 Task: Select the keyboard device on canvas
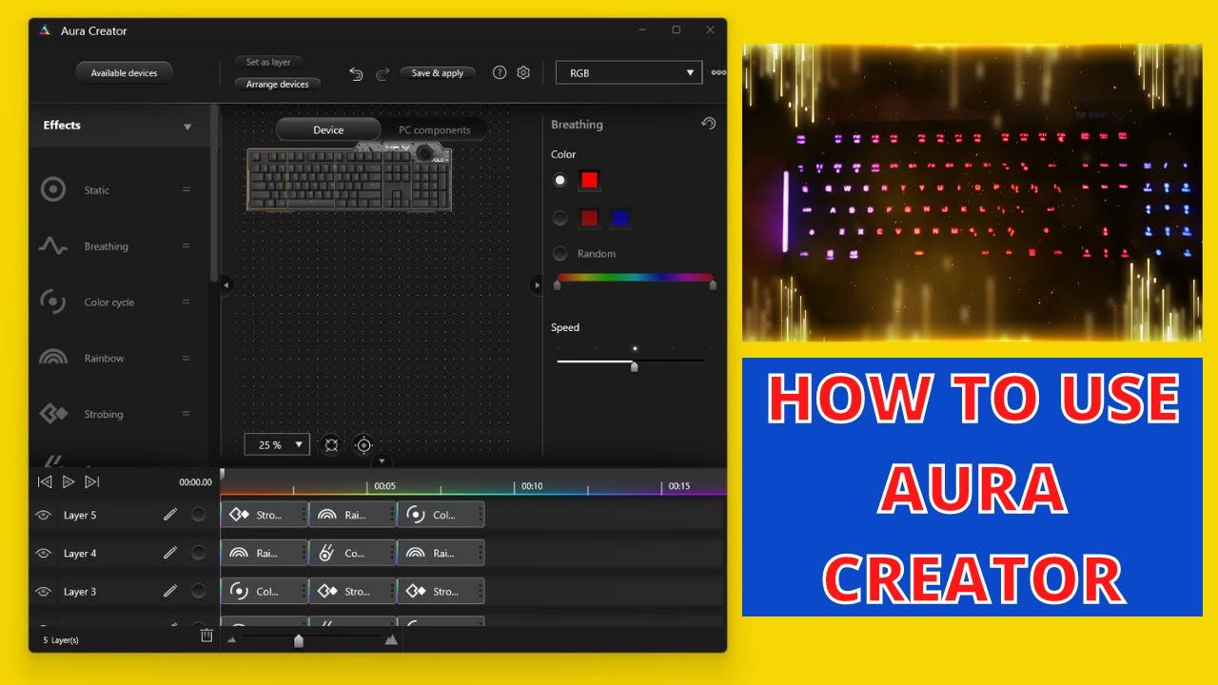pos(348,178)
